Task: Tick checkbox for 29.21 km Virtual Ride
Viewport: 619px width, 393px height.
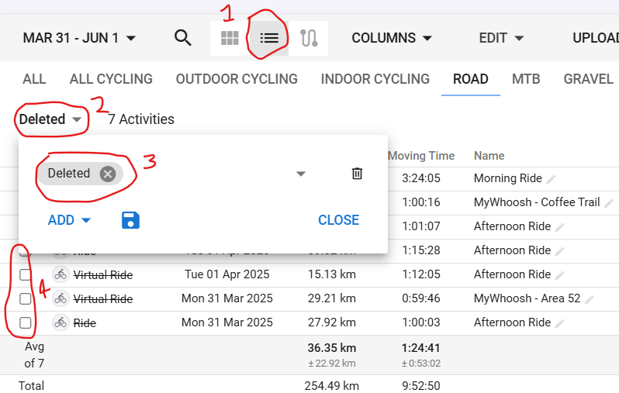Action: coord(26,298)
